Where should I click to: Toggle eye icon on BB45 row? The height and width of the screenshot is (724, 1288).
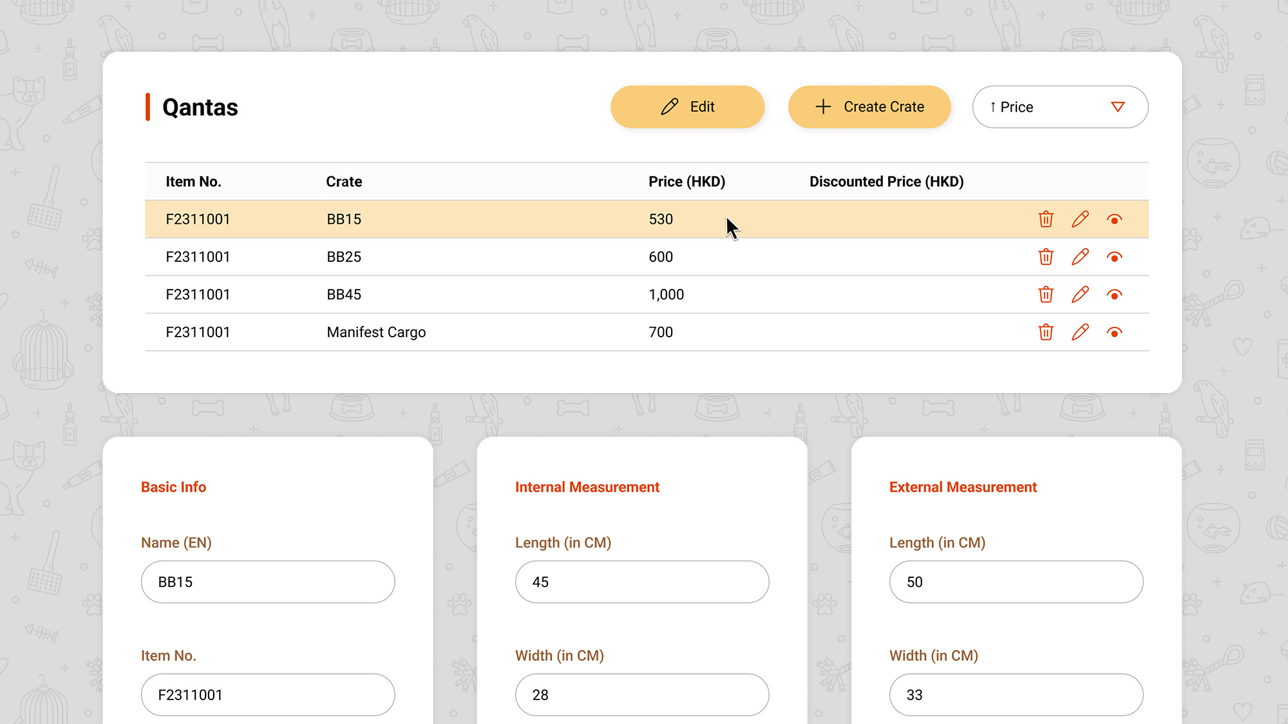(1114, 295)
